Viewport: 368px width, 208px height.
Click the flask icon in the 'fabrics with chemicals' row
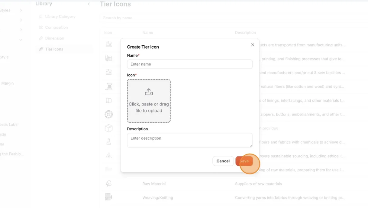(109, 142)
